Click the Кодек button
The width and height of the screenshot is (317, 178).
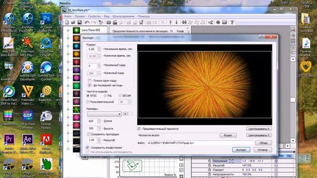point(228,135)
